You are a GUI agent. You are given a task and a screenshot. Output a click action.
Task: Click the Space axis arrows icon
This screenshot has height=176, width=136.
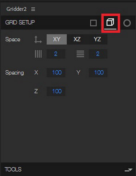[x=38, y=40]
